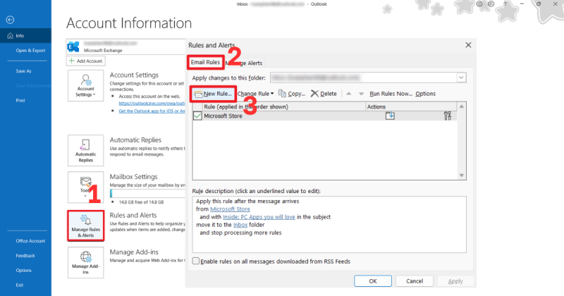Click the rules list vertical scrollbar
564x296 pixels.
pos(462,141)
